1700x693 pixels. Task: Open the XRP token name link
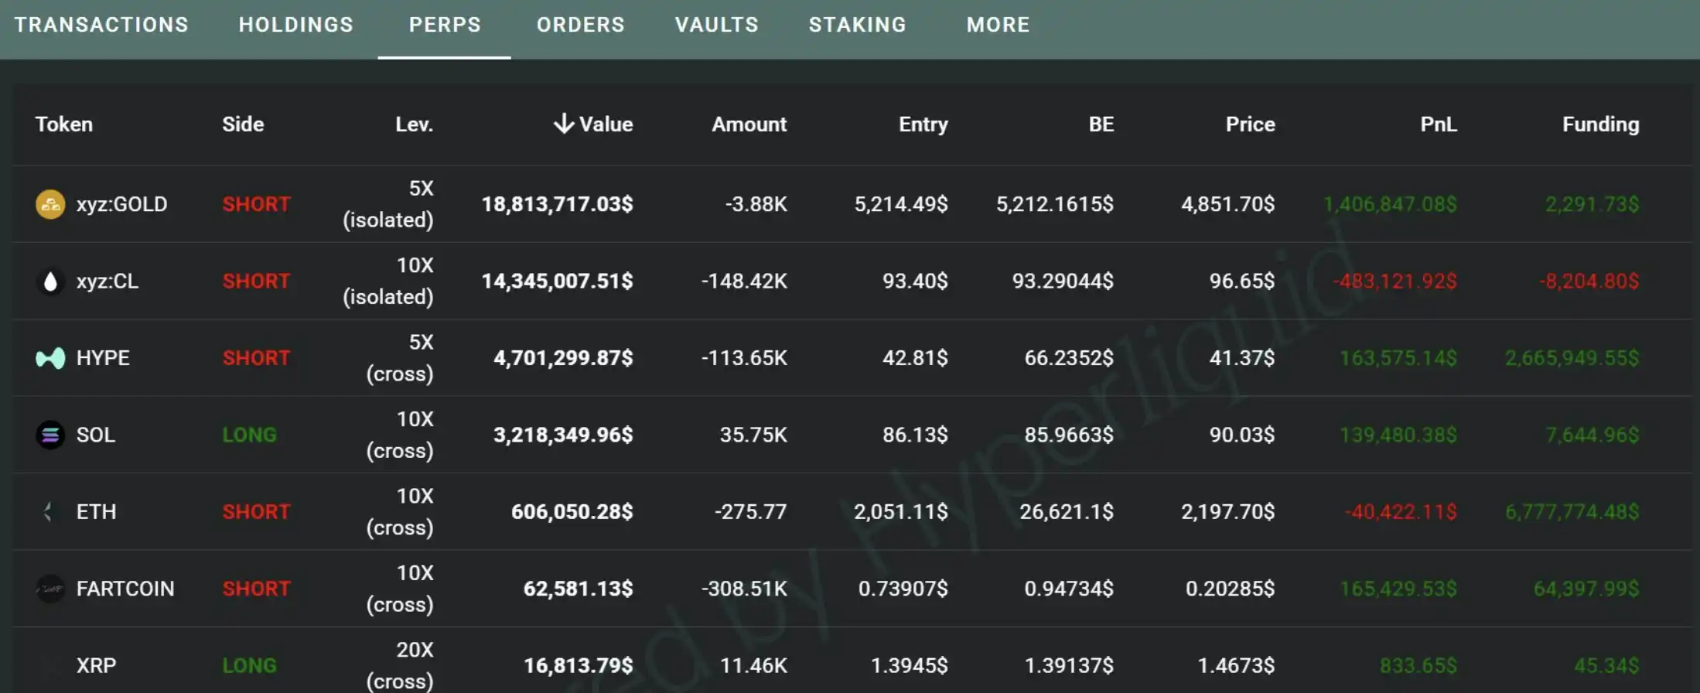pyautogui.click(x=96, y=665)
